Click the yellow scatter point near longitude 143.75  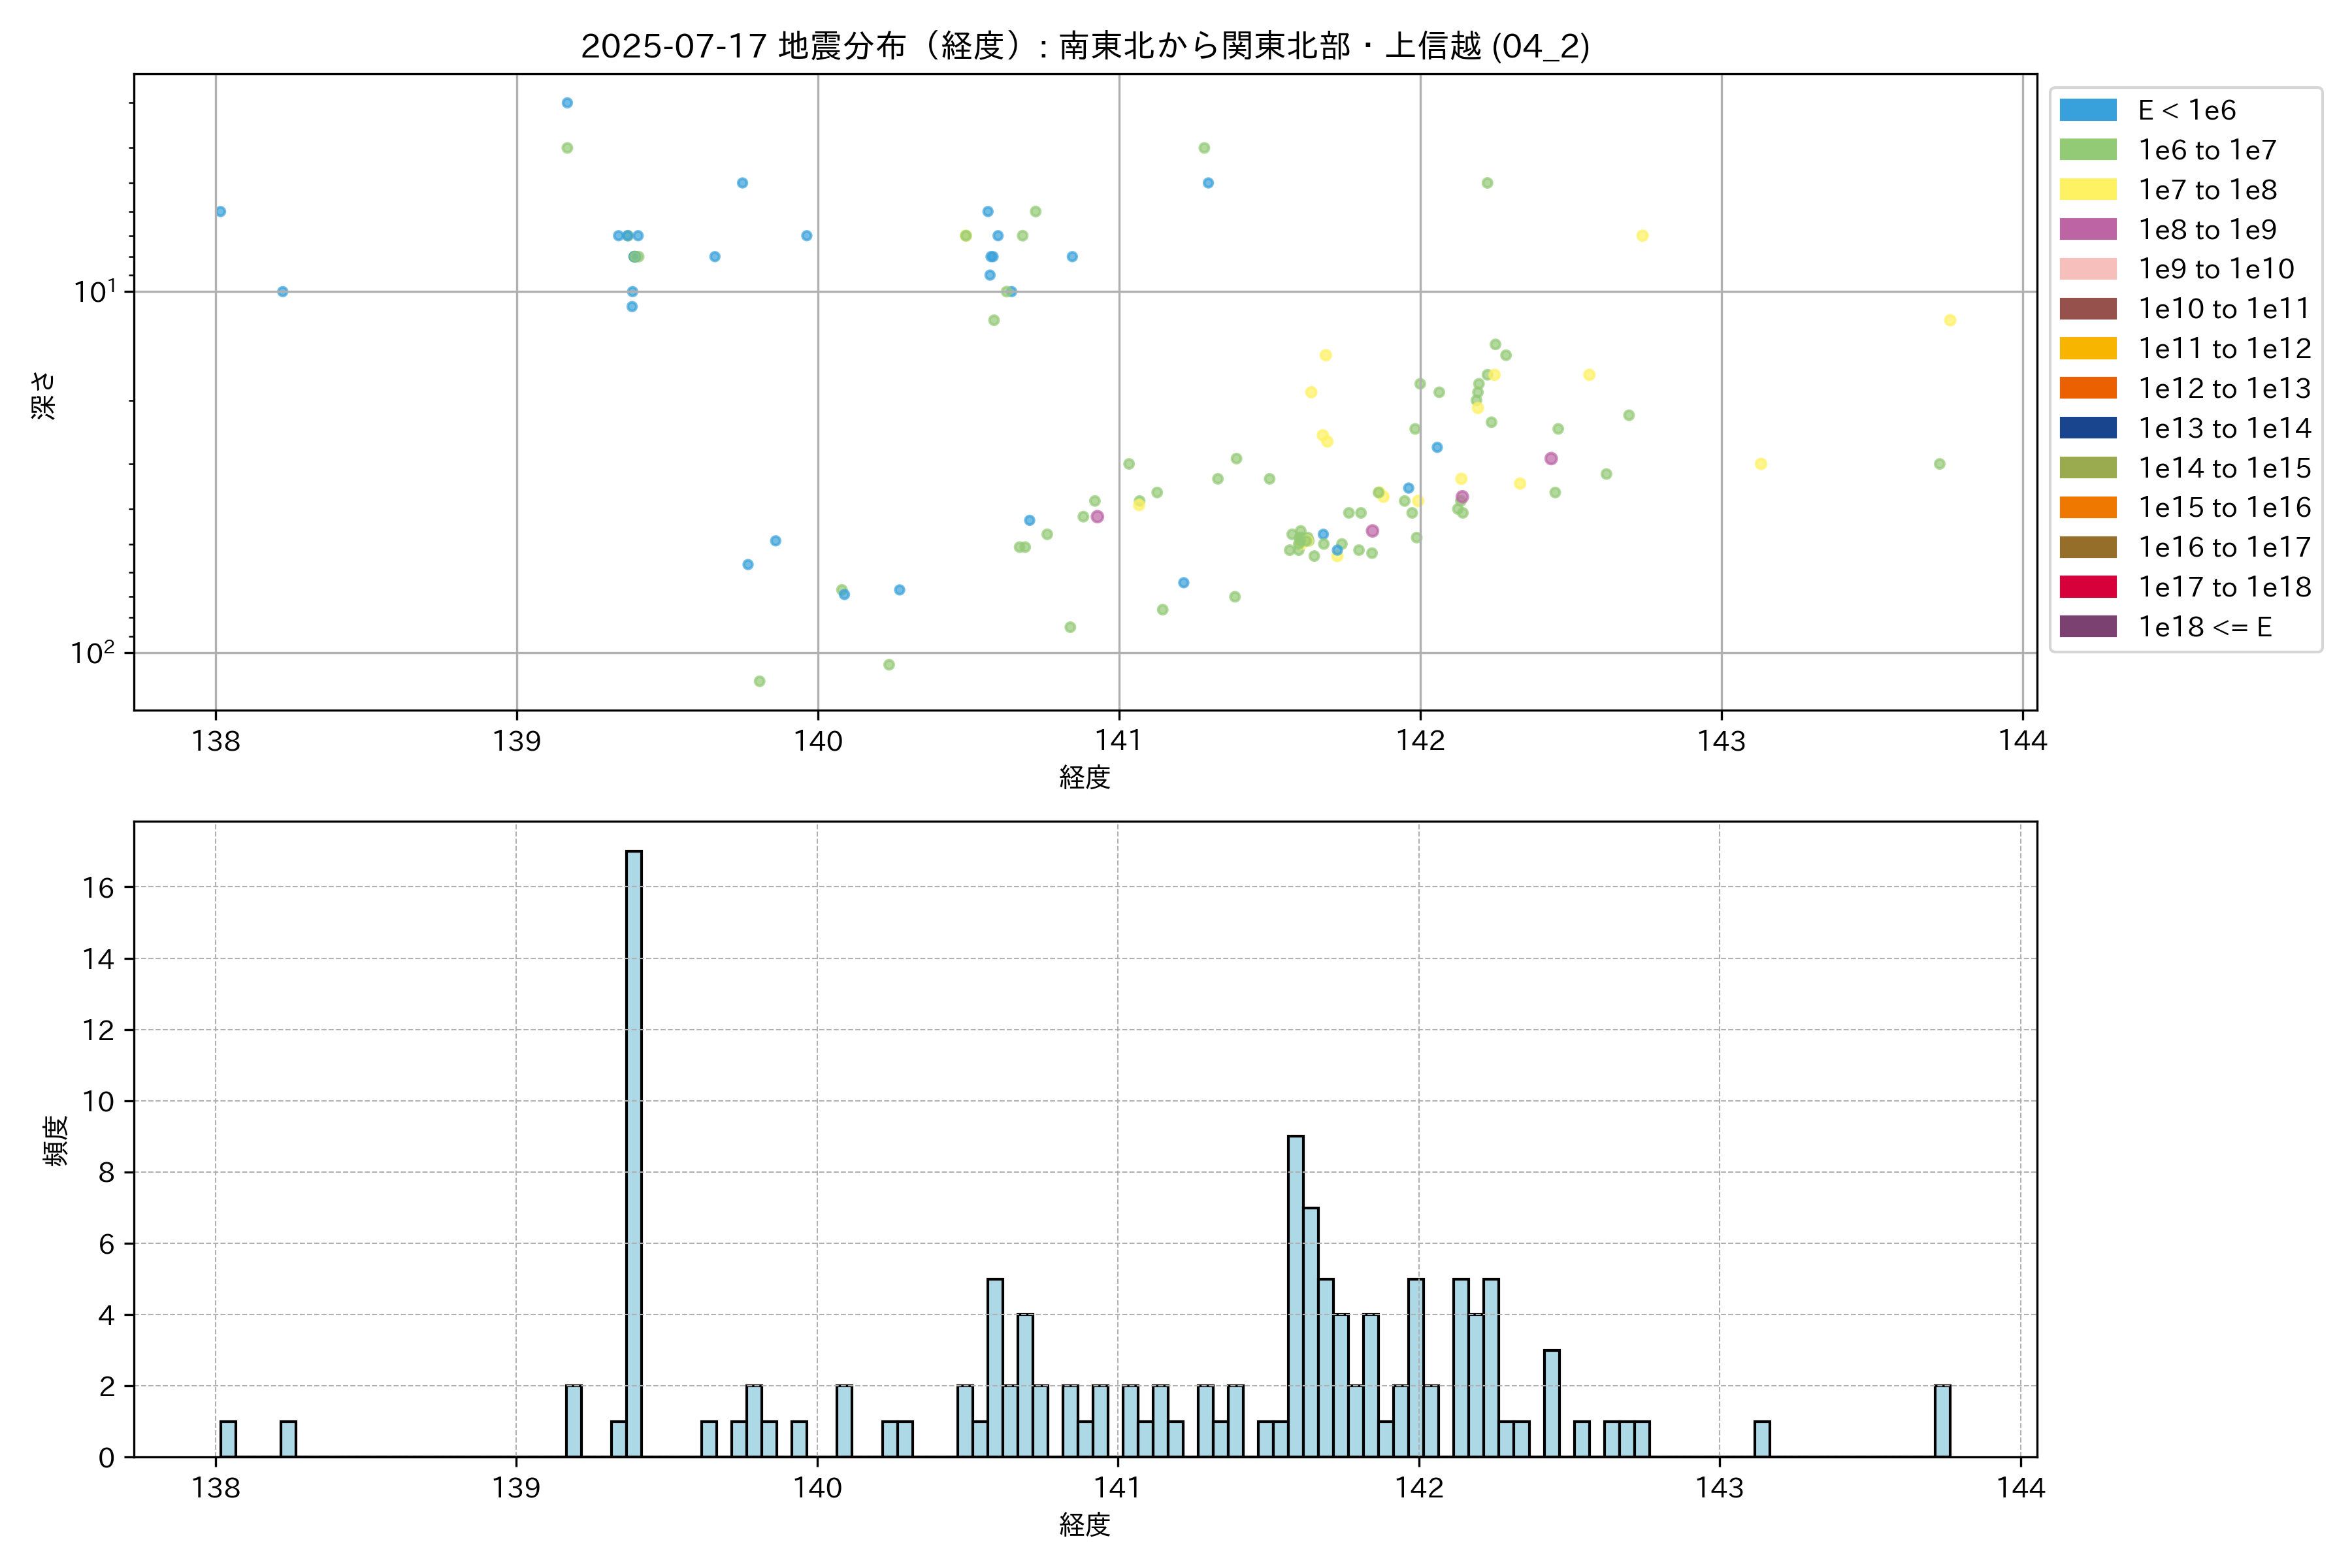[x=1950, y=320]
